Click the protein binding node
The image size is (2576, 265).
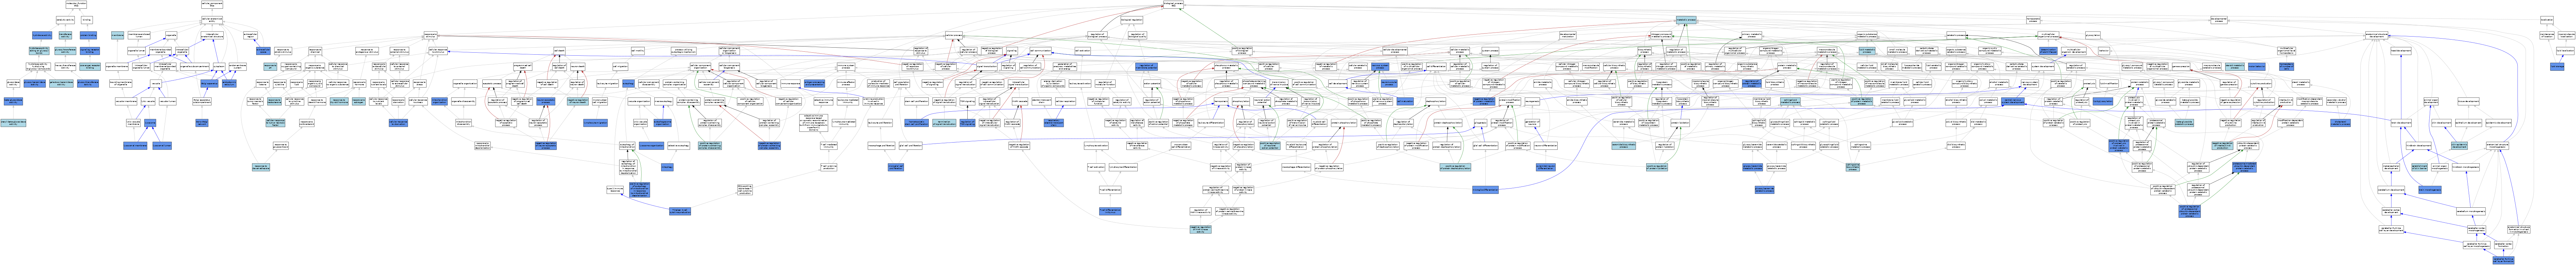88,35
